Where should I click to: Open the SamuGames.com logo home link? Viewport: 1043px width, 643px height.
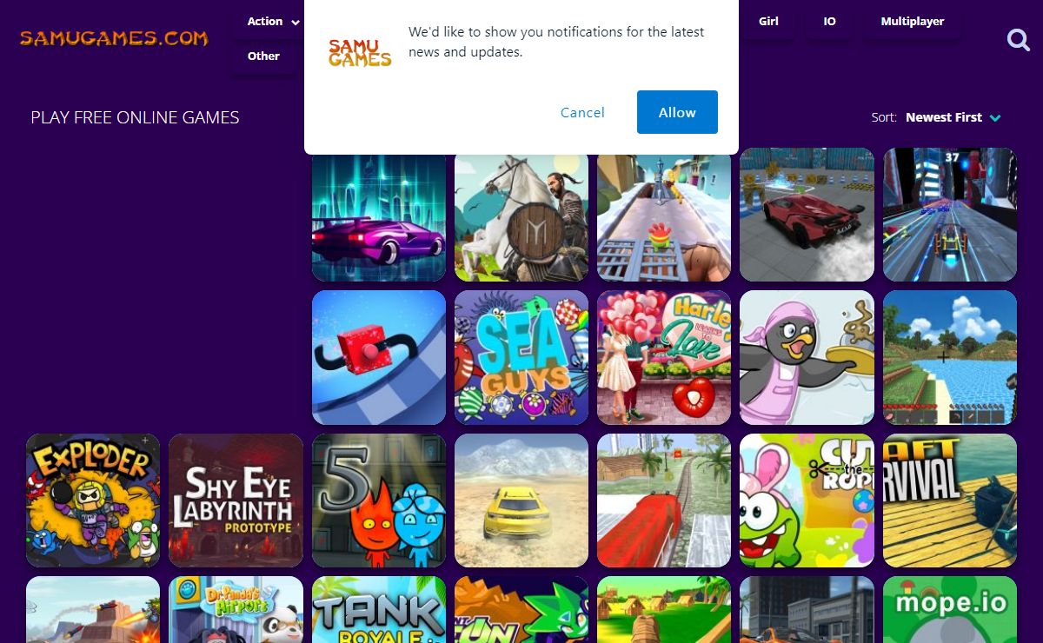(x=114, y=38)
